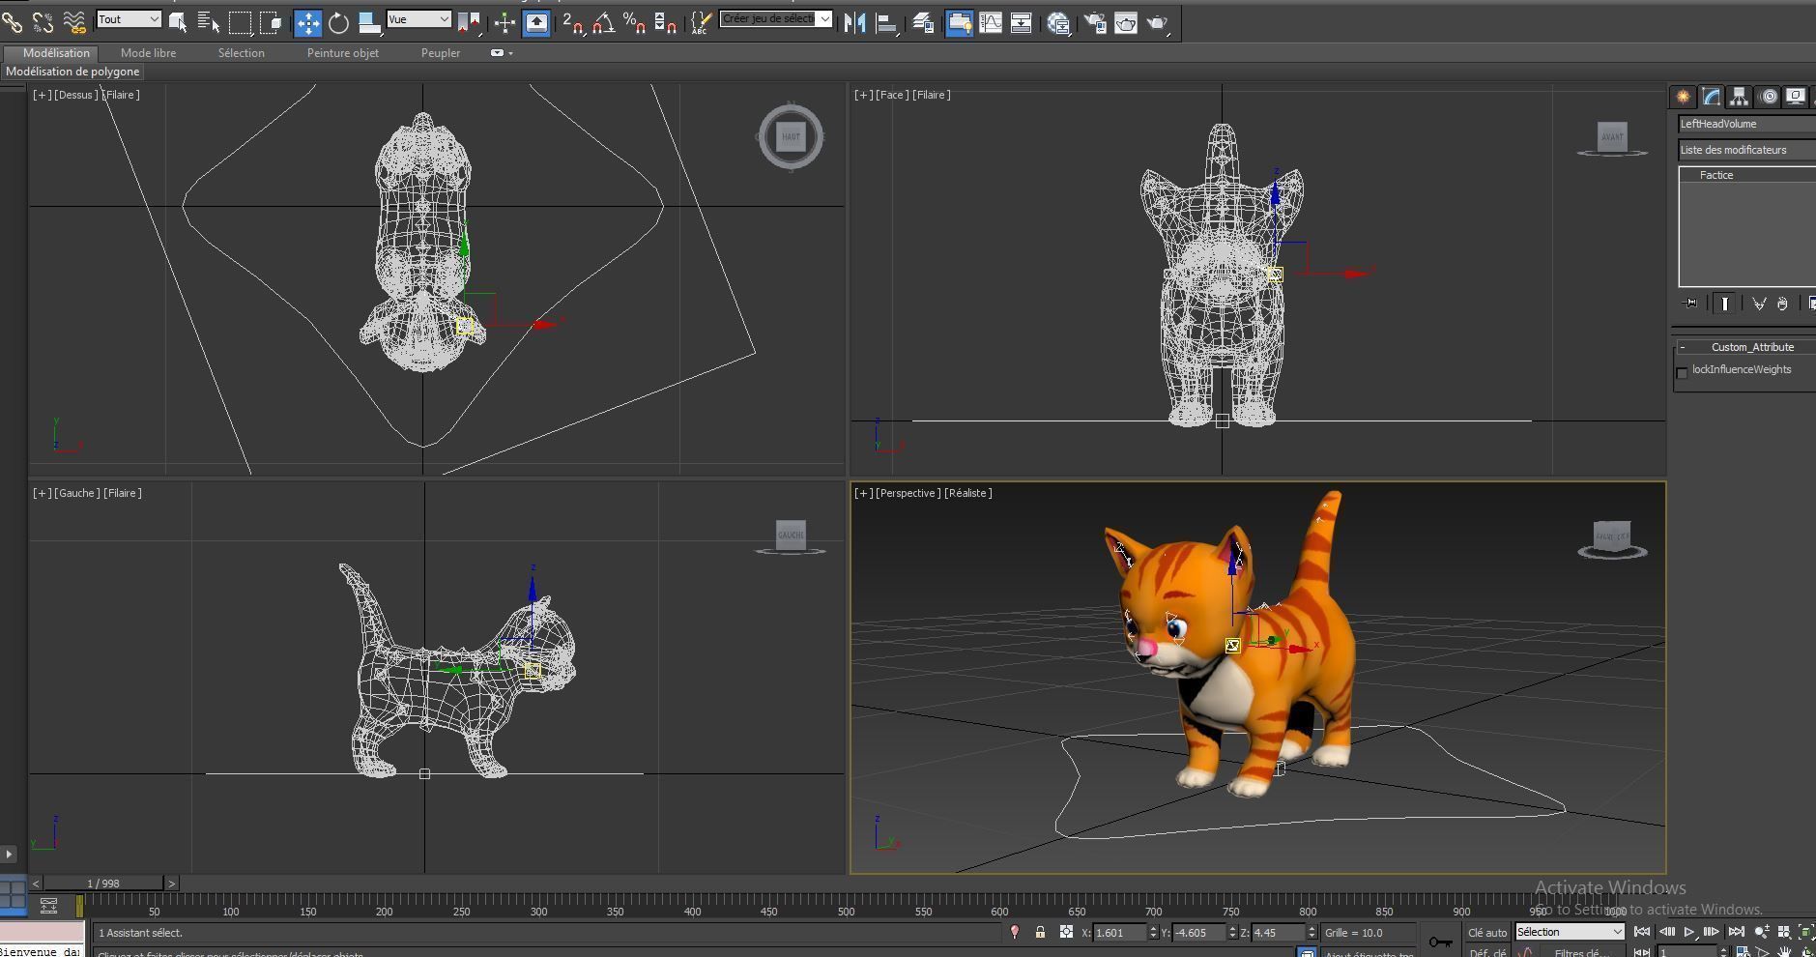Click the Bind to Space Warp icon

pos(74,21)
